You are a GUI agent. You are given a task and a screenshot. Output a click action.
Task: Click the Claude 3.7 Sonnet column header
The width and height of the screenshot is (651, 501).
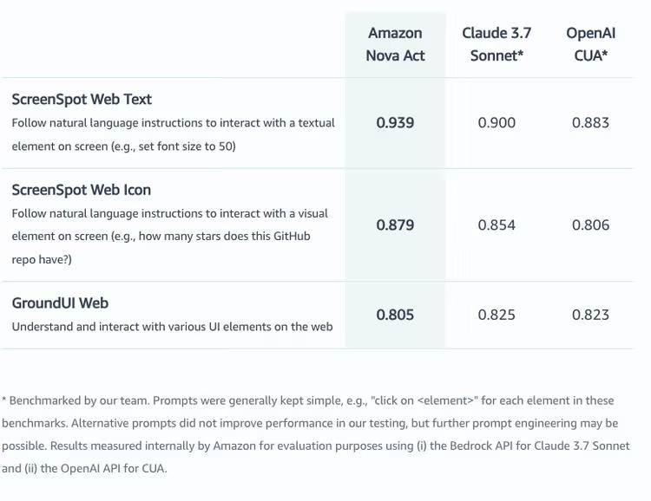496,44
